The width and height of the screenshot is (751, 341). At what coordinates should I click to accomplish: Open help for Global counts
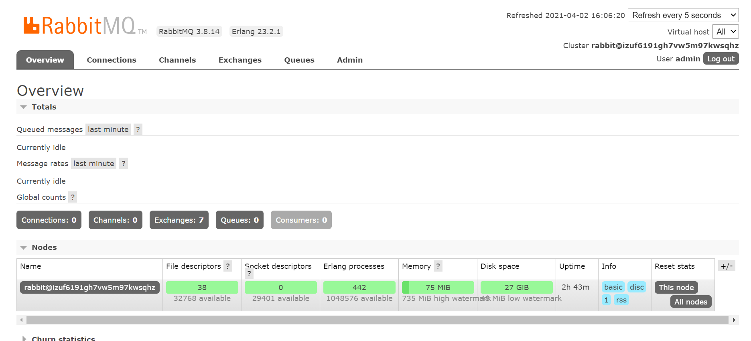pyautogui.click(x=73, y=197)
